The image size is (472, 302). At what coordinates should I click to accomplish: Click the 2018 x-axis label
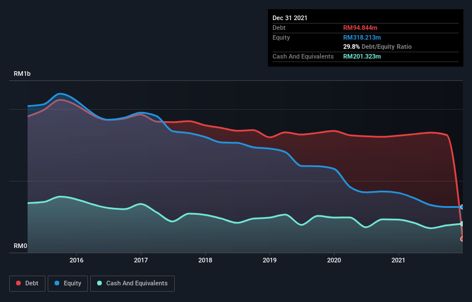click(205, 260)
